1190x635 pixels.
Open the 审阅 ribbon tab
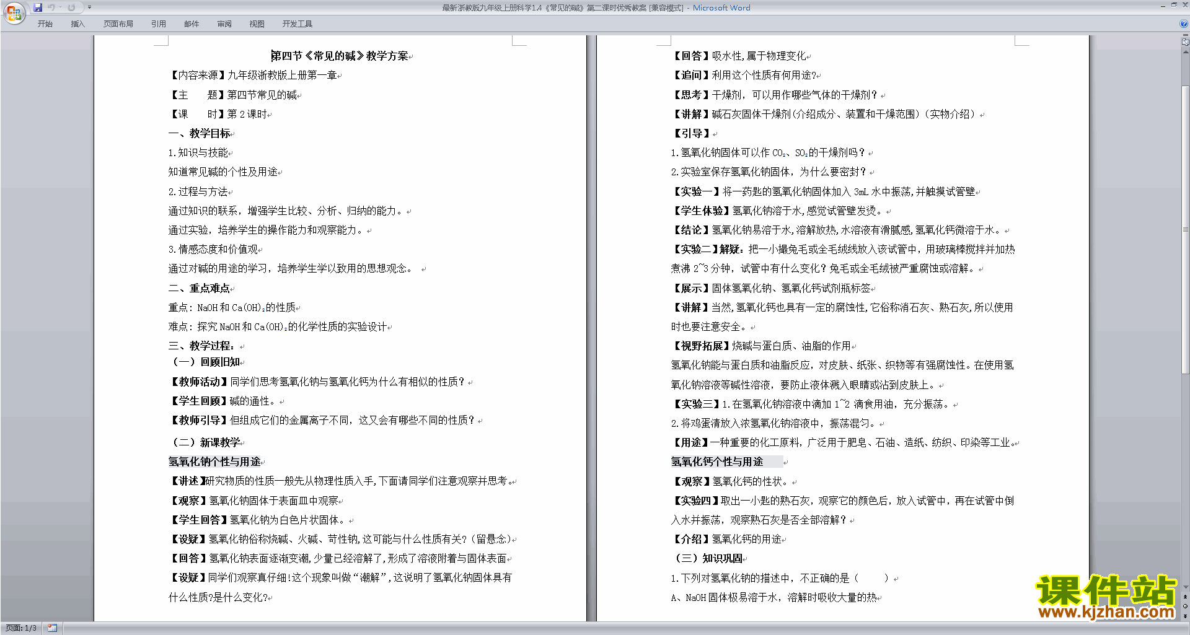[224, 24]
